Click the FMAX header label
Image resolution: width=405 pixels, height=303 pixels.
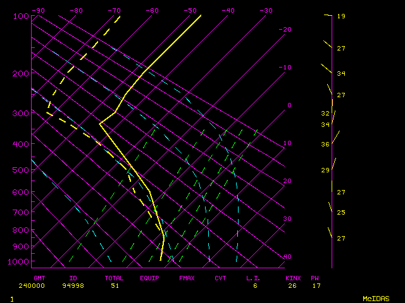[187, 278]
